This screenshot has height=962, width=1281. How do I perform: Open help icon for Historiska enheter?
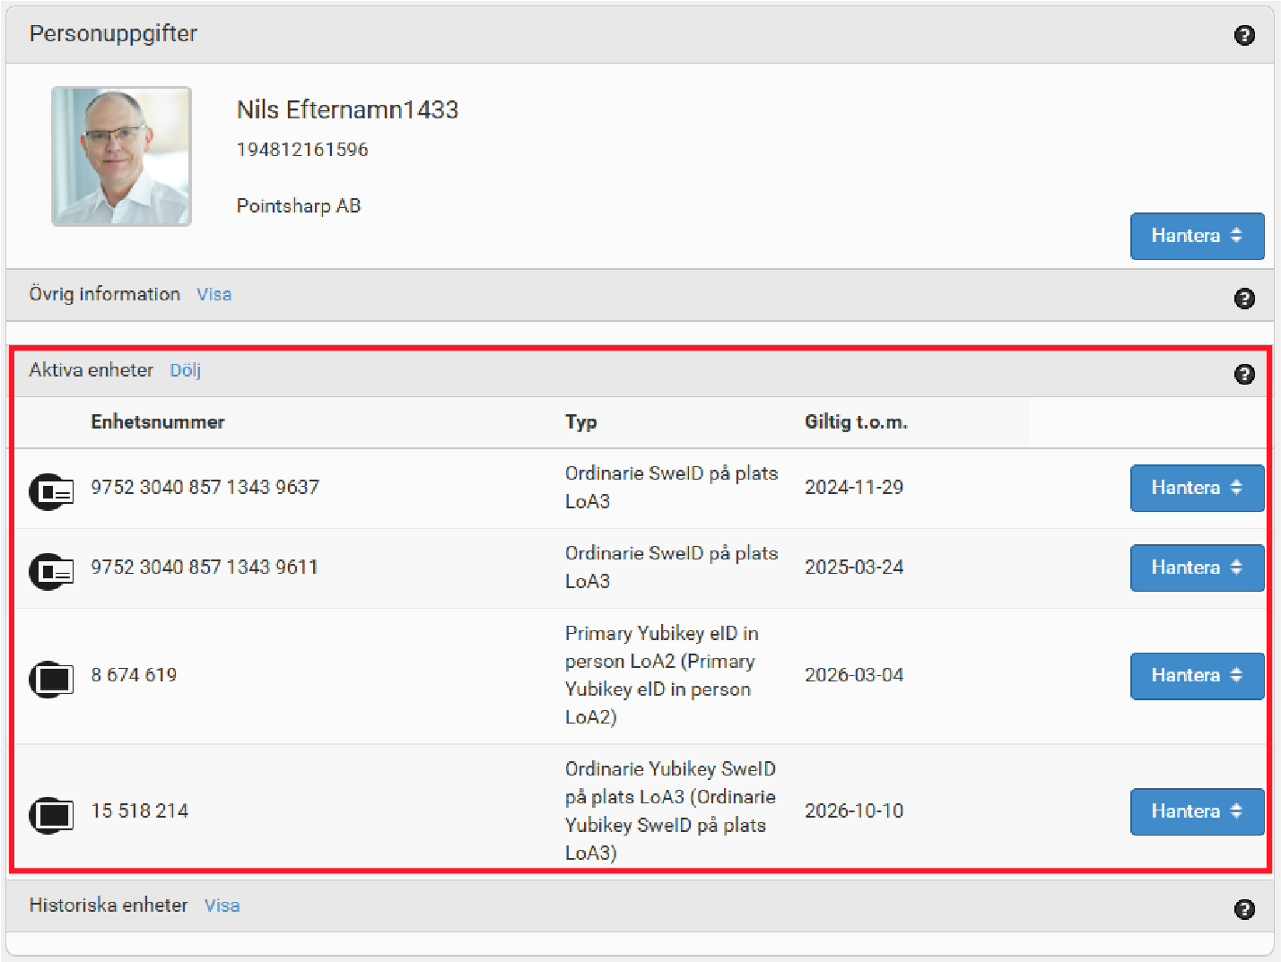pos(1243,909)
